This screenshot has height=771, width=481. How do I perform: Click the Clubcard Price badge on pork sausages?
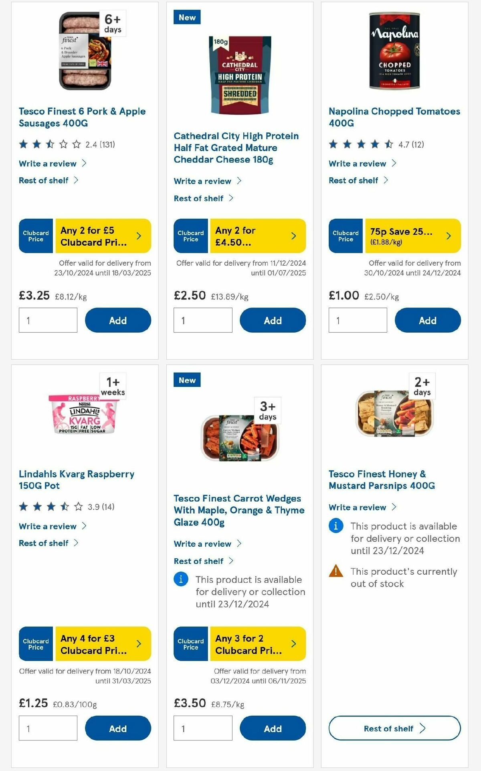pos(35,236)
